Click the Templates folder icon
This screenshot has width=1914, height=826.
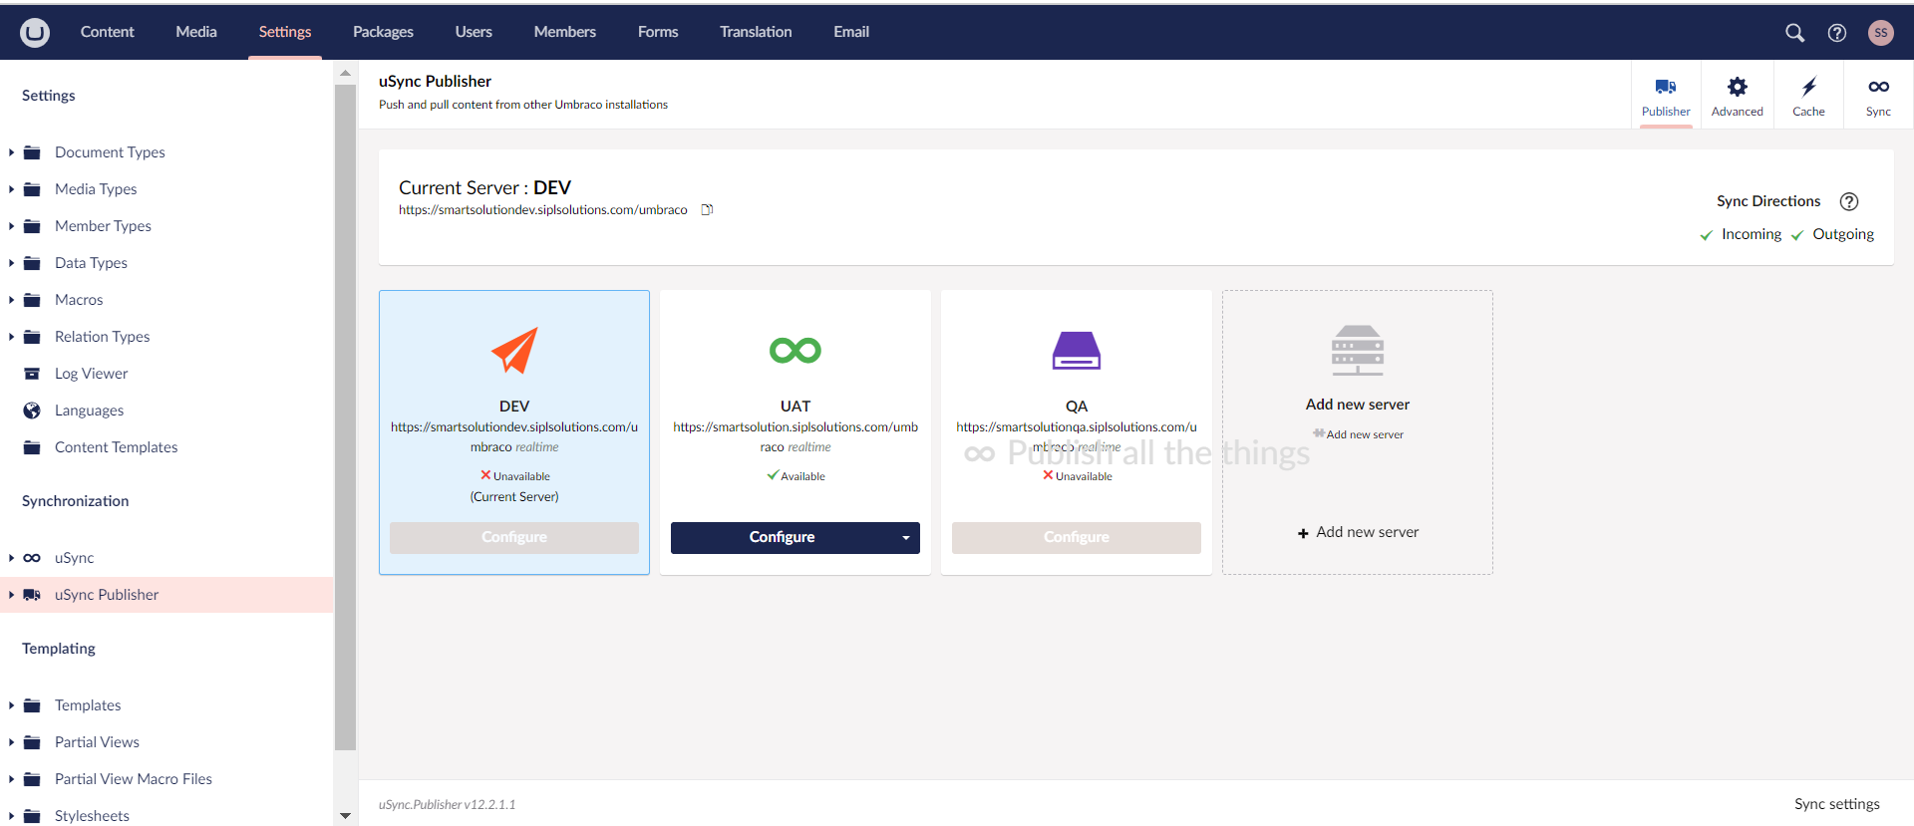(x=32, y=705)
